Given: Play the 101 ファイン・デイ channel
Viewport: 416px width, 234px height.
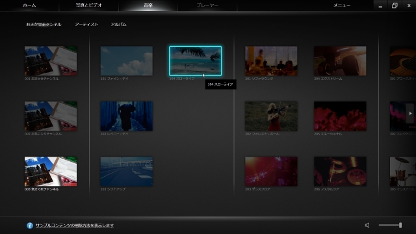Looking at the screenshot, I should pos(127,61).
